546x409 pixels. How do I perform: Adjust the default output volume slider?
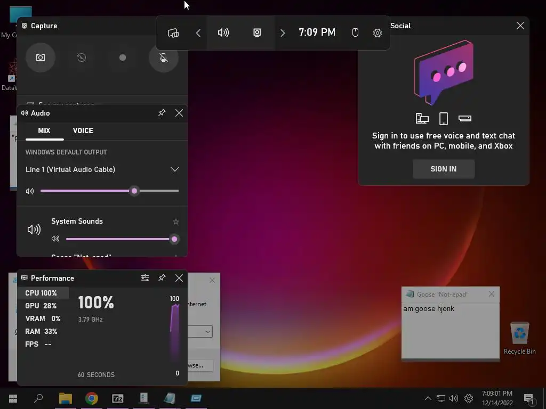click(x=110, y=191)
